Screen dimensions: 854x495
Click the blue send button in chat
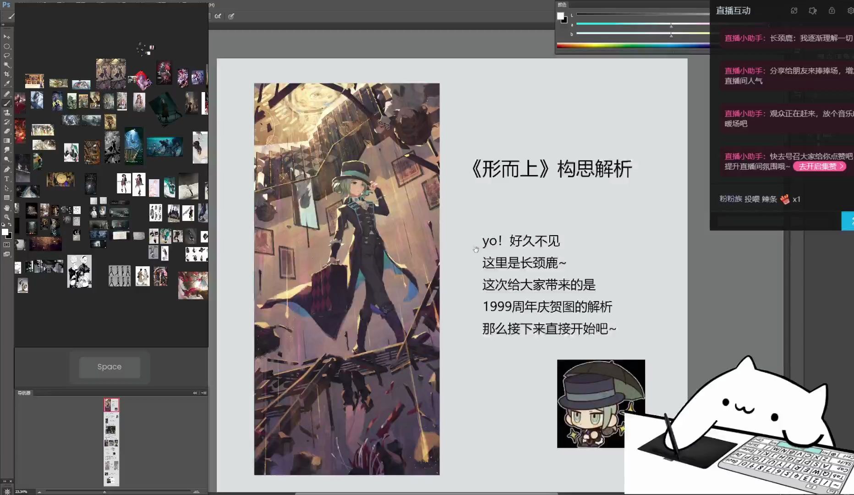(x=848, y=221)
